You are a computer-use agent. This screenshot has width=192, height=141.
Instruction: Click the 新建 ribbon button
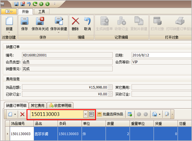click(x=9, y=24)
